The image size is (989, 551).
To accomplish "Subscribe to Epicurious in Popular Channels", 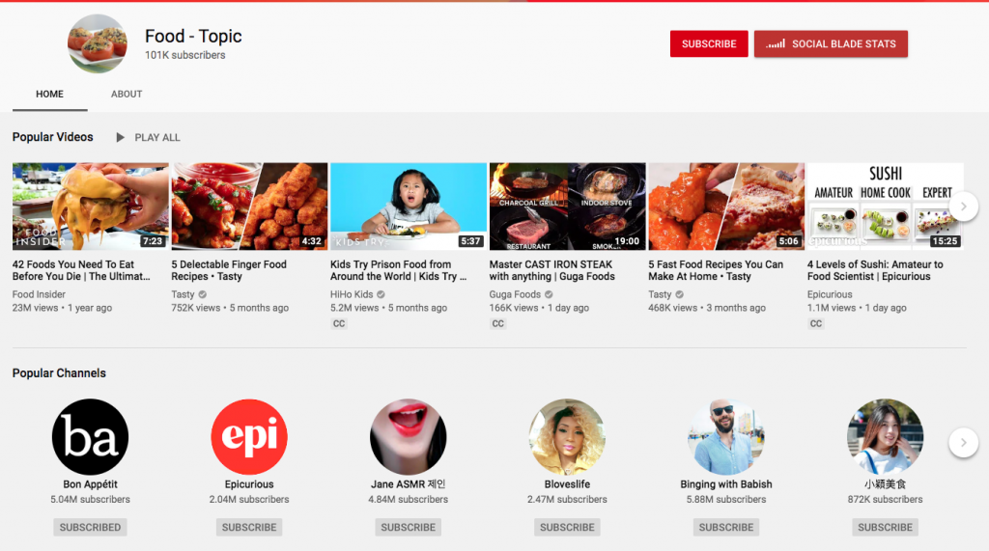I will (249, 527).
